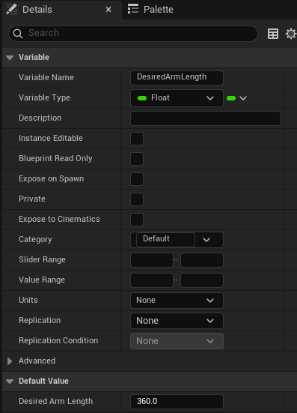Open the Details view options gear
Image resolution: width=297 pixels, height=413 pixels.
click(x=291, y=34)
